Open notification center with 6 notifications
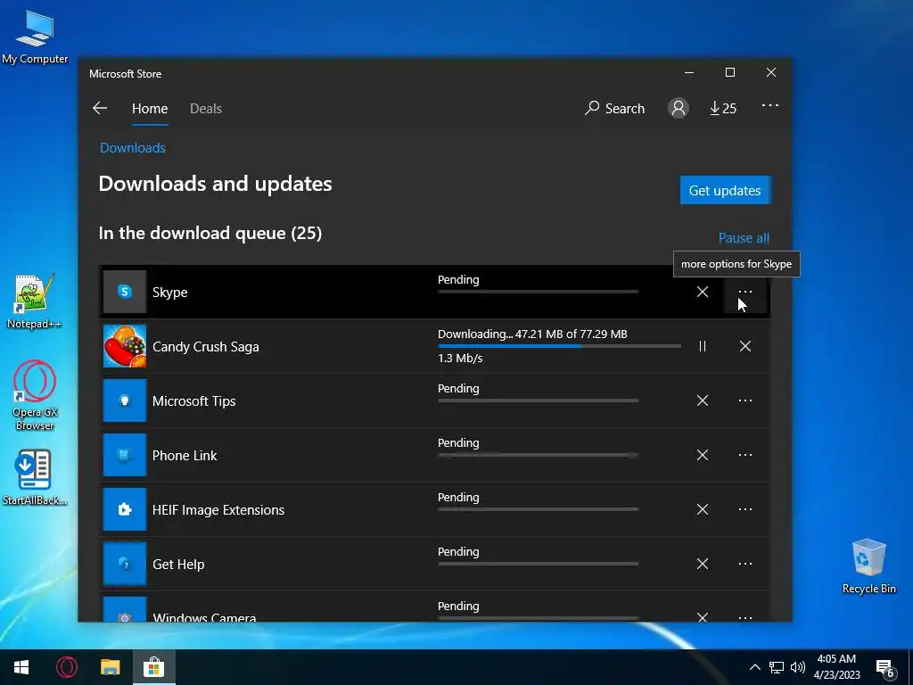The height and width of the screenshot is (685, 913). (885, 668)
